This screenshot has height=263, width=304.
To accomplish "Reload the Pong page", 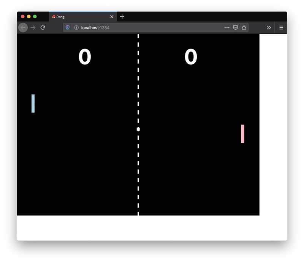I will [x=43, y=28].
